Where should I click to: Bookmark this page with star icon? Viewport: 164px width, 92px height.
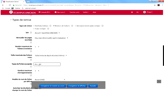point(155,5)
